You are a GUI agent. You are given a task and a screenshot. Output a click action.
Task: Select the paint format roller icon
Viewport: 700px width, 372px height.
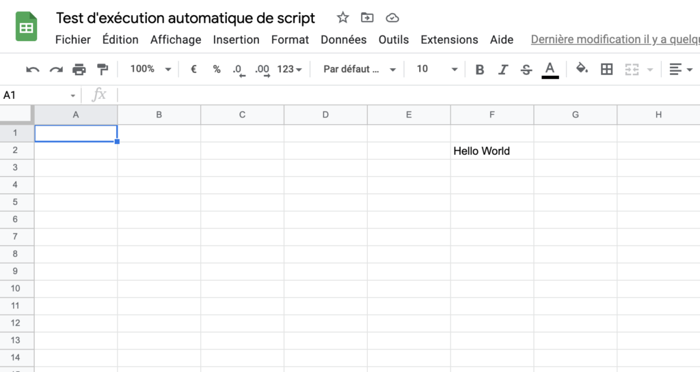pos(103,70)
